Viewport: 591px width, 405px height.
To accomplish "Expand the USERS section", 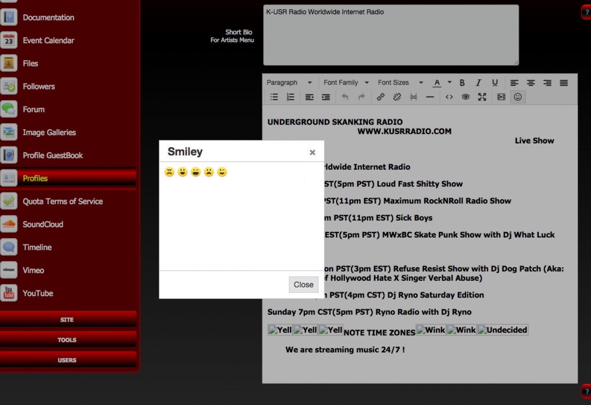I will coord(67,360).
